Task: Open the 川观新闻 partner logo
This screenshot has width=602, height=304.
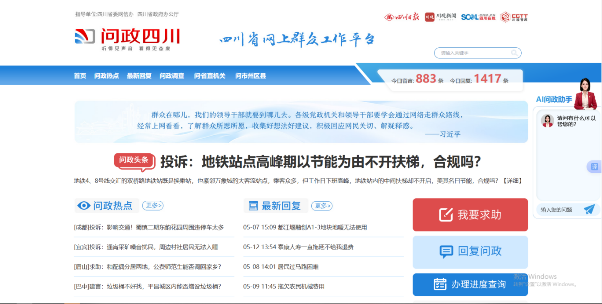Action: point(440,17)
